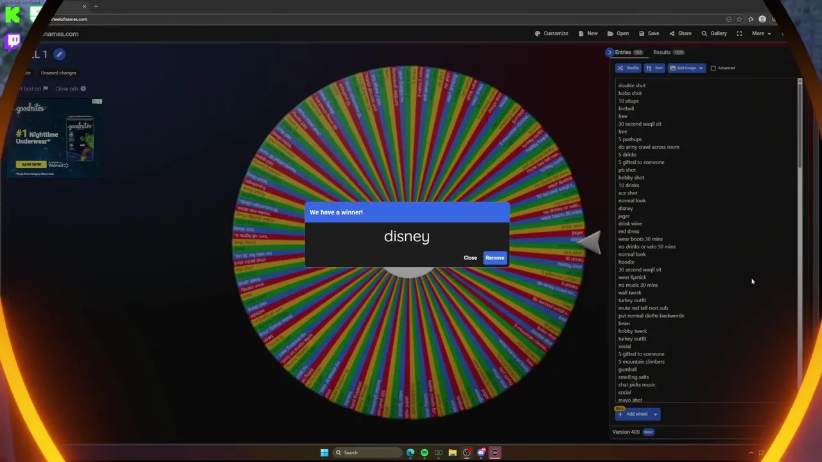Click the Add wheel button
Image resolution: width=822 pixels, height=462 pixels.
click(633, 415)
